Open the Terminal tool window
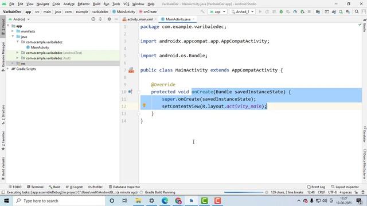Screen dimensions: 367x206 (35, 187)
